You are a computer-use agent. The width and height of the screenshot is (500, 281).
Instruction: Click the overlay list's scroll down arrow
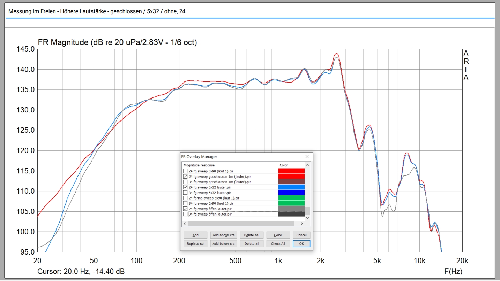[x=307, y=218]
